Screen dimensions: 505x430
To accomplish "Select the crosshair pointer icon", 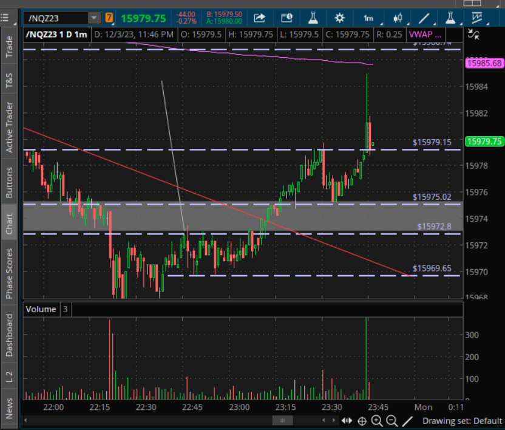I will [x=362, y=420].
